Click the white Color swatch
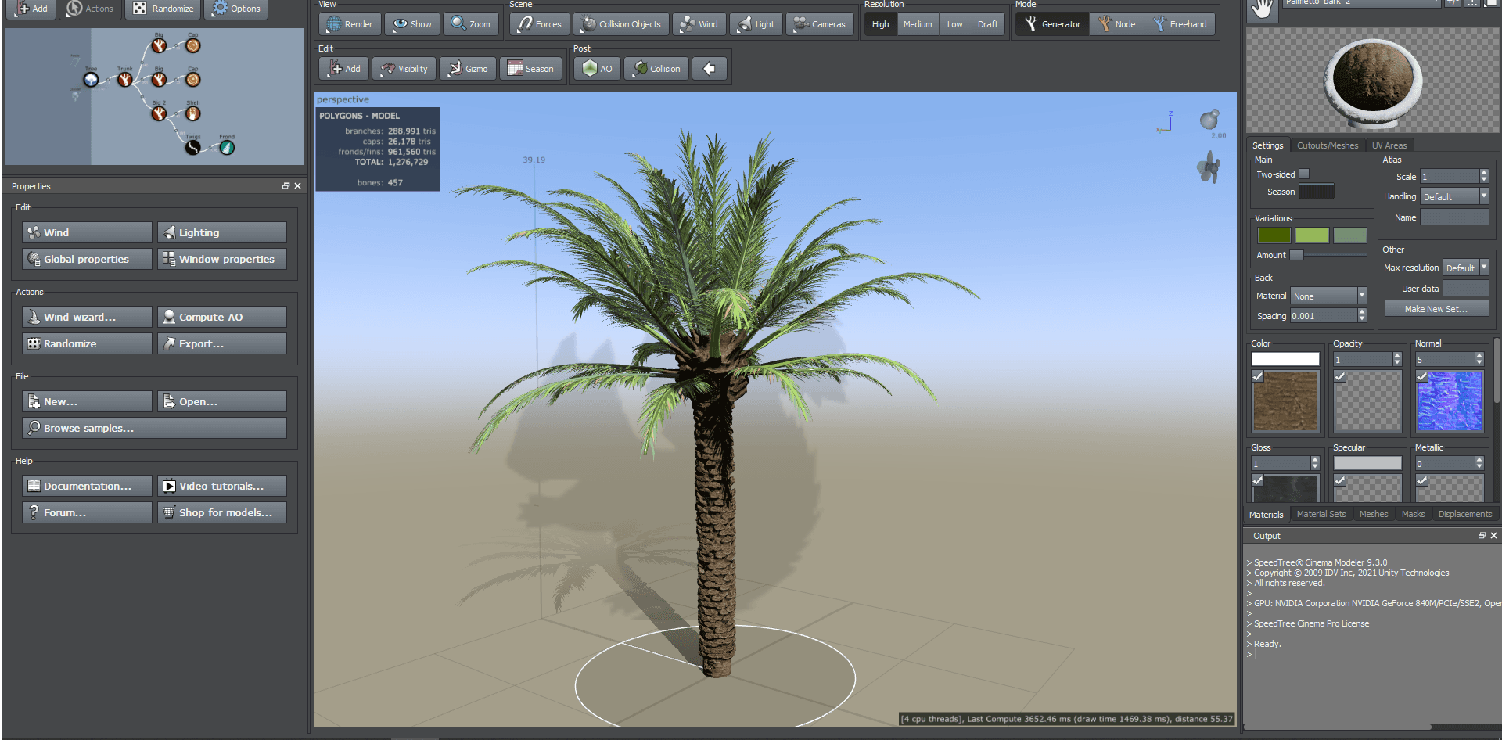 click(x=1285, y=359)
